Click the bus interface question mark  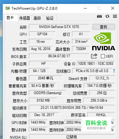114,71
